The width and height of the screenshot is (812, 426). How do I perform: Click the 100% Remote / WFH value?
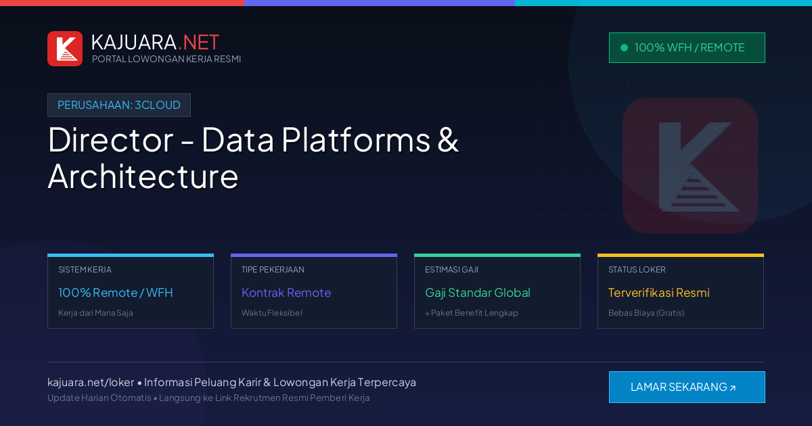116,293
